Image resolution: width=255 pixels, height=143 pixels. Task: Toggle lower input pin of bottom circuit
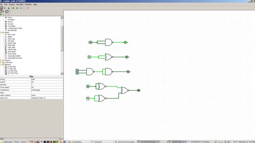[x=88, y=98]
